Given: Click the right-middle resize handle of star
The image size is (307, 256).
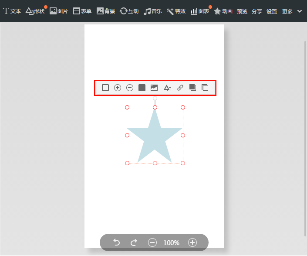Looking at the screenshot, I should coord(183,135).
